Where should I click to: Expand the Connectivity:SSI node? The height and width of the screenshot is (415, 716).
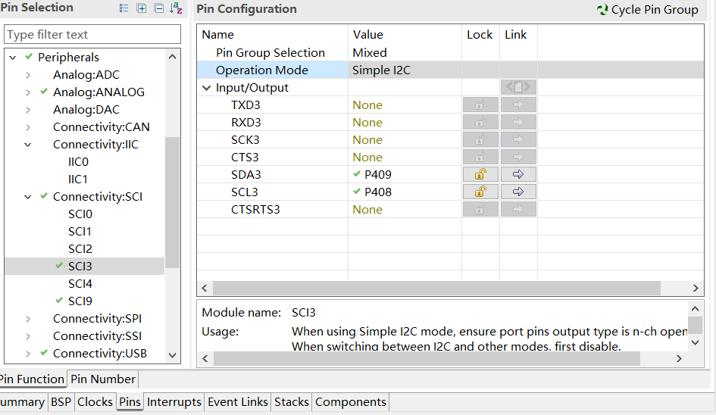coord(28,336)
